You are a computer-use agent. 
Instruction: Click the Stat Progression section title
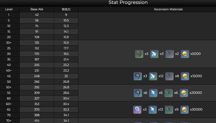pyautogui.click(x=128, y=2)
